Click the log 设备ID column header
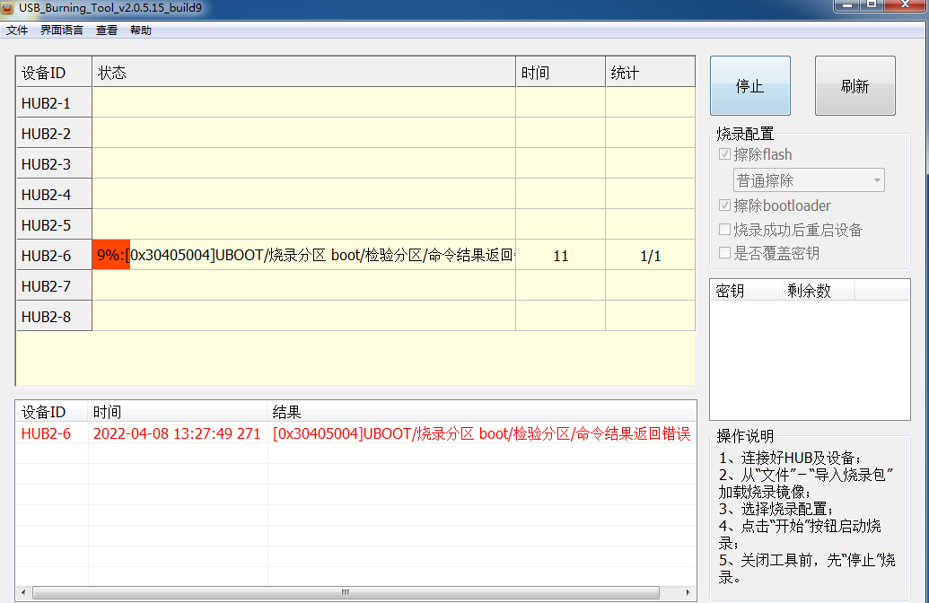929x603 pixels. (x=52, y=412)
